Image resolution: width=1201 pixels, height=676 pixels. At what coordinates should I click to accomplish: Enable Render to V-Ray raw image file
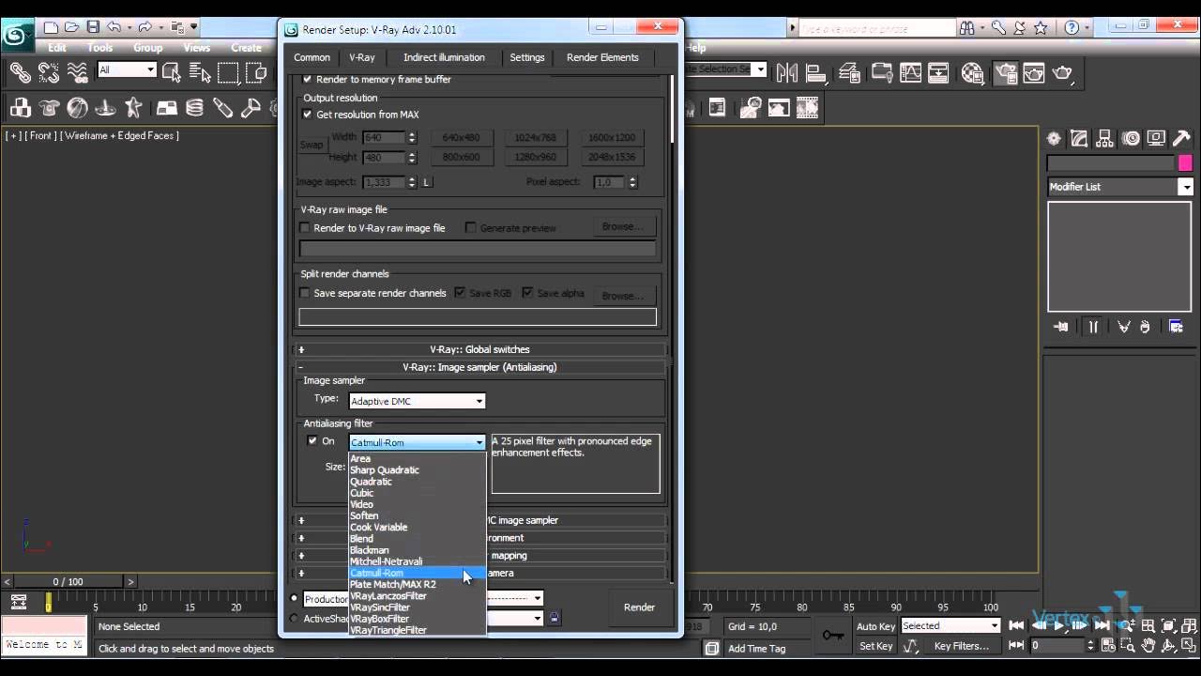pos(304,228)
